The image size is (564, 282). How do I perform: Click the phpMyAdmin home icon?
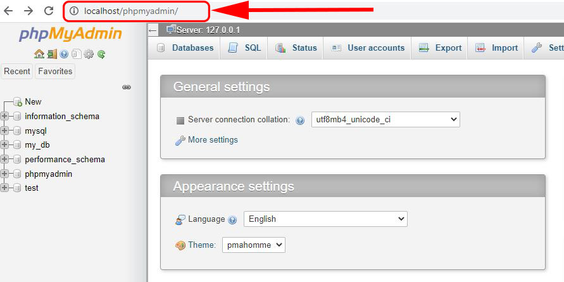coord(39,54)
